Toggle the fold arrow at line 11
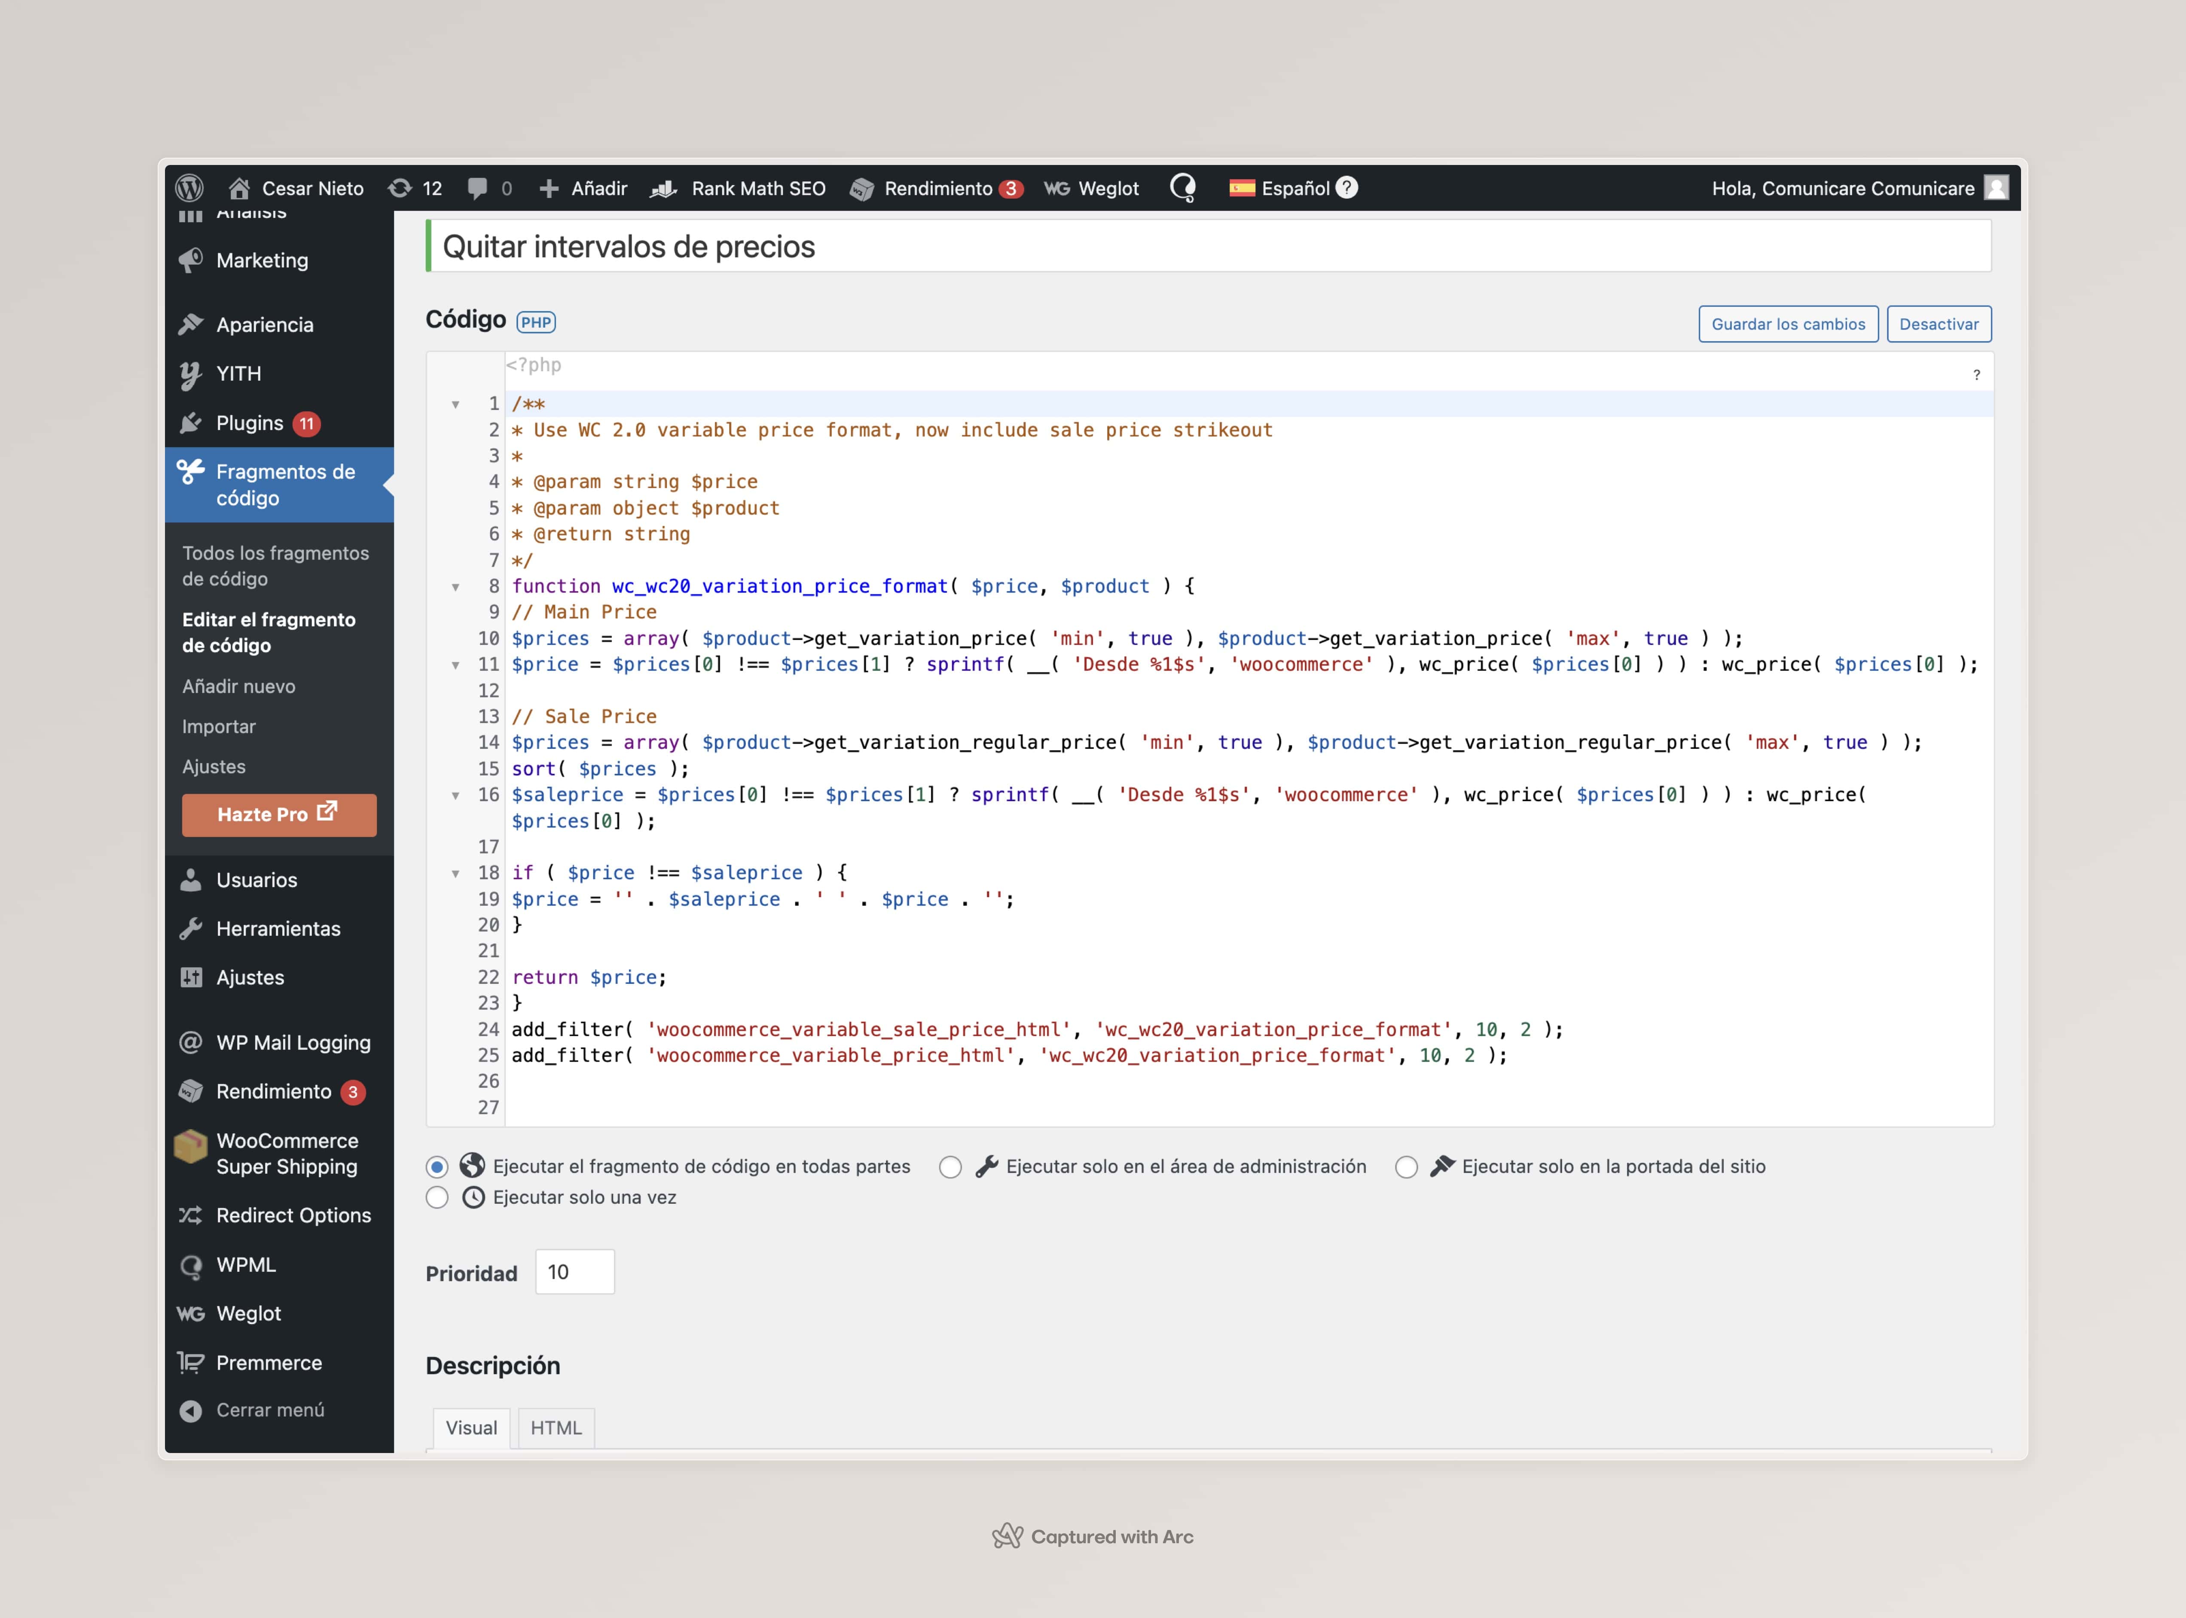2186x1618 pixels. (x=455, y=665)
